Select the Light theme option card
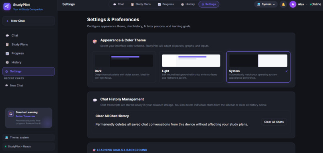 (191, 67)
